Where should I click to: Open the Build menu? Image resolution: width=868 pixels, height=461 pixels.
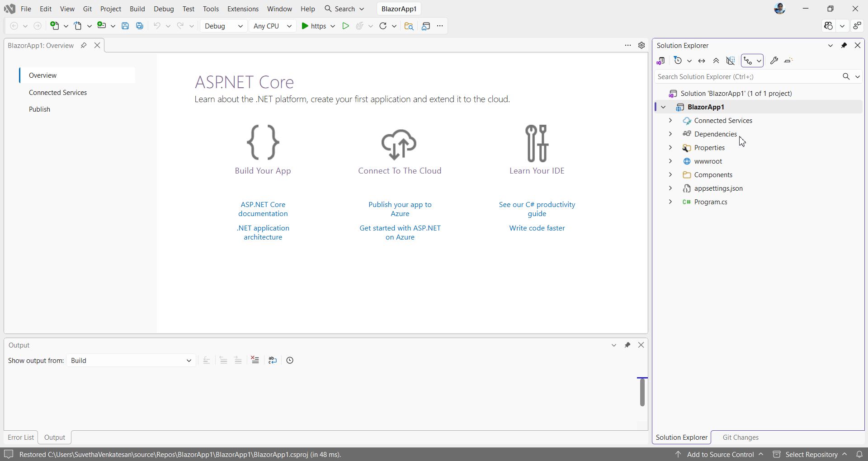tap(137, 9)
